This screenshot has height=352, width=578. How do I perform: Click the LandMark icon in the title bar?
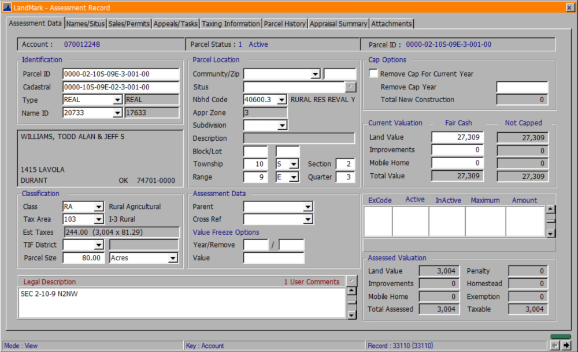tap(6, 7)
